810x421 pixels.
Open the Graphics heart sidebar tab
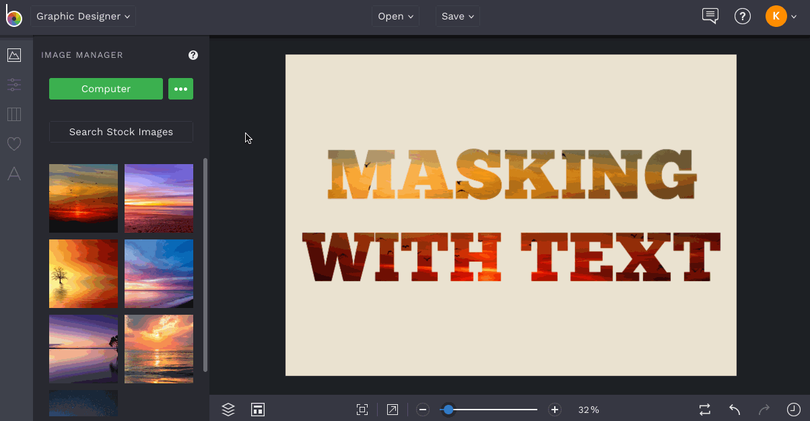tap(14, 144)
